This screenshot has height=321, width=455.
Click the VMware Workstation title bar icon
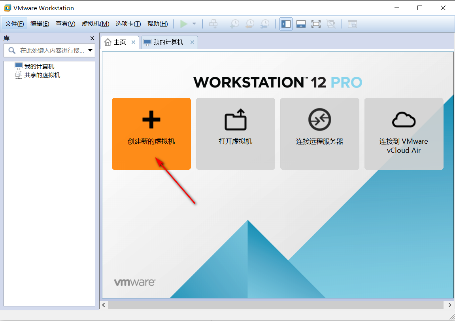(x=8, y=8)
